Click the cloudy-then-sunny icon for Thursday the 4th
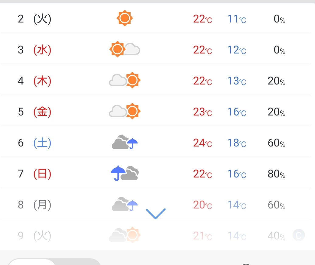Image resolution: width=315 pixels, height=265 pixels. tap(124, 80)
